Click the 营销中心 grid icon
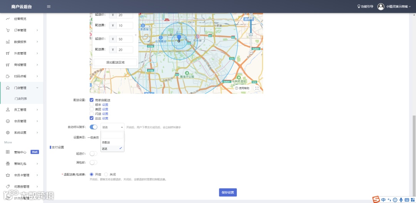This screenshot has width=416, height=203. pyautogui.click(x=8, y=152)
